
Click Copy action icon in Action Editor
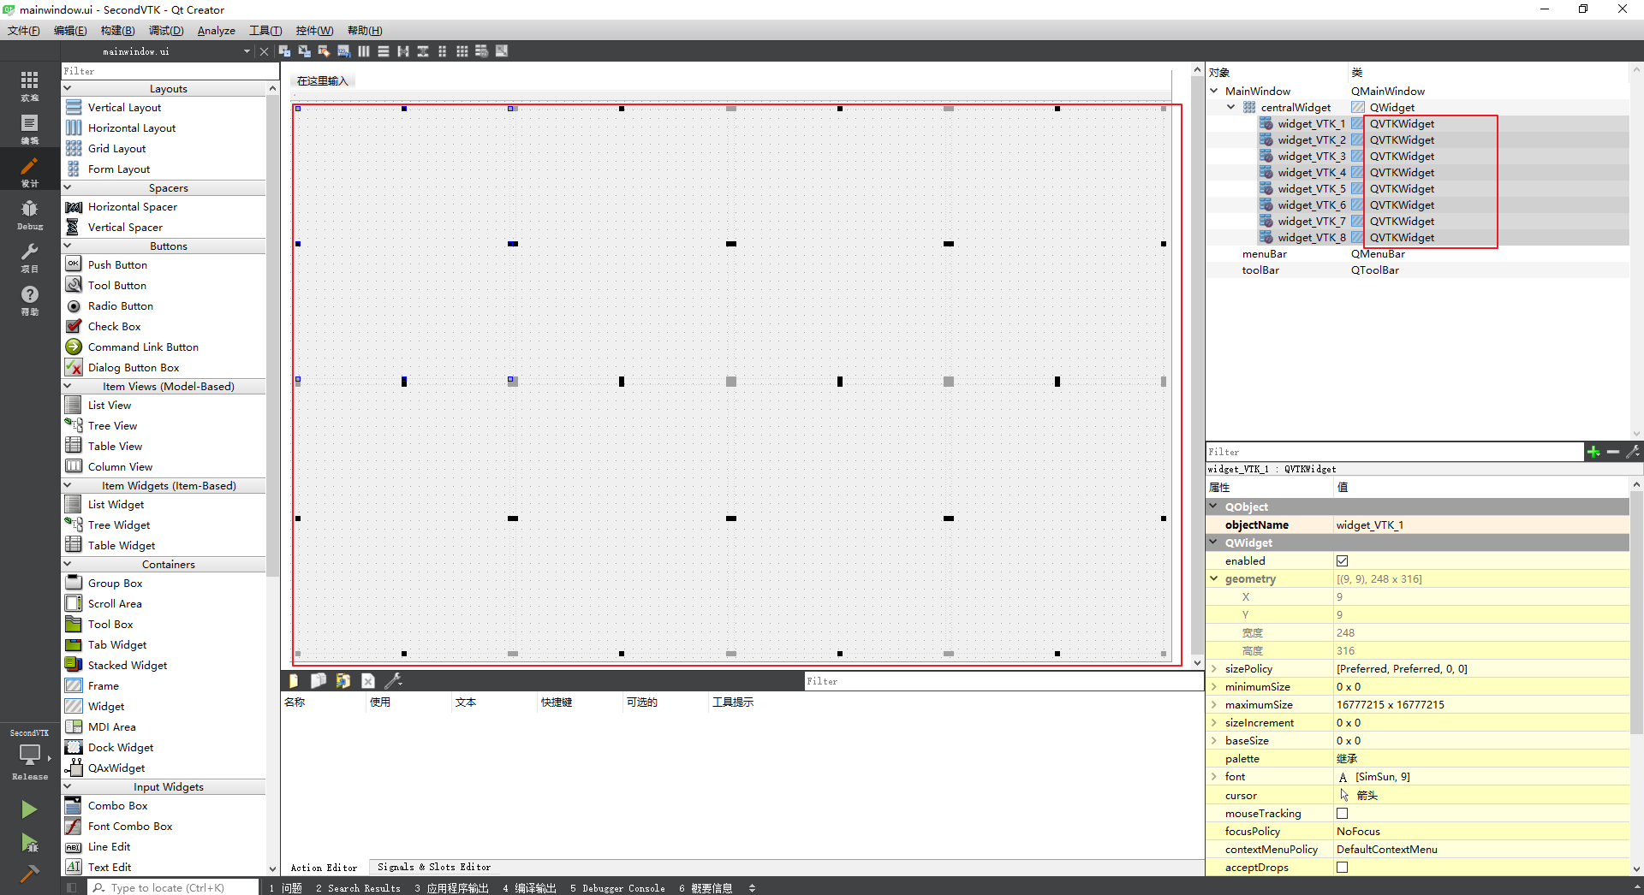click(319, 681)
